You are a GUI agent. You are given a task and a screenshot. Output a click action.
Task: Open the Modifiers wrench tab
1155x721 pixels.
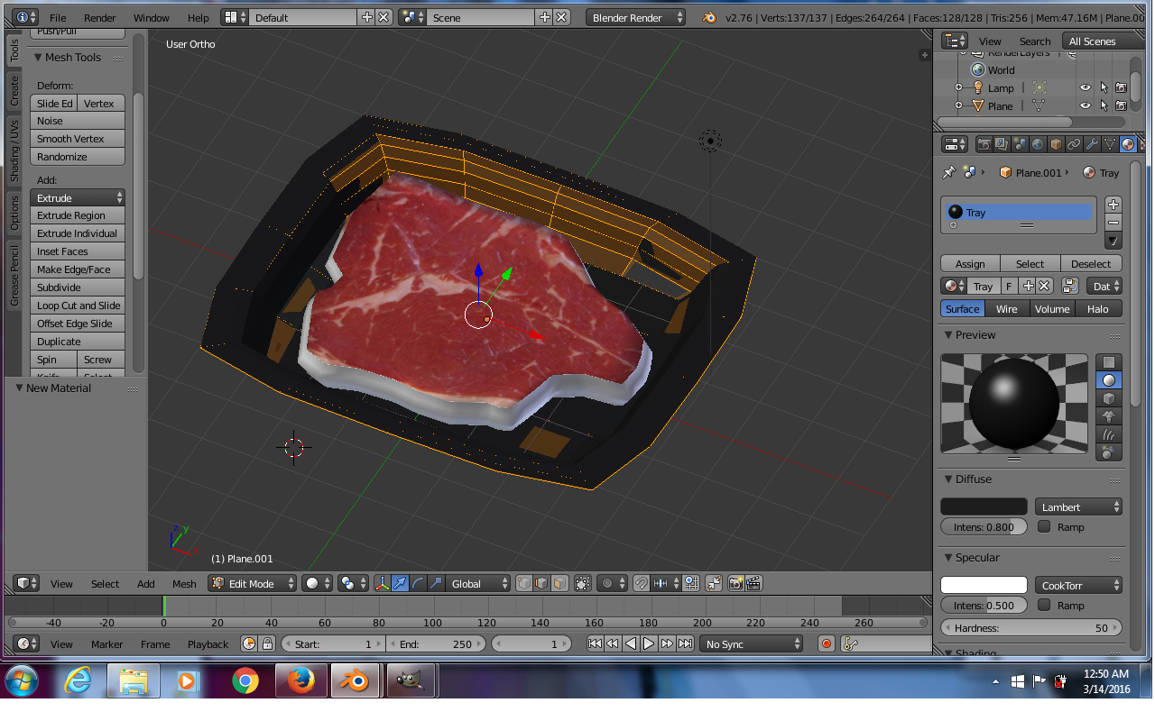pyautogui.click(x=1092, y=144)
